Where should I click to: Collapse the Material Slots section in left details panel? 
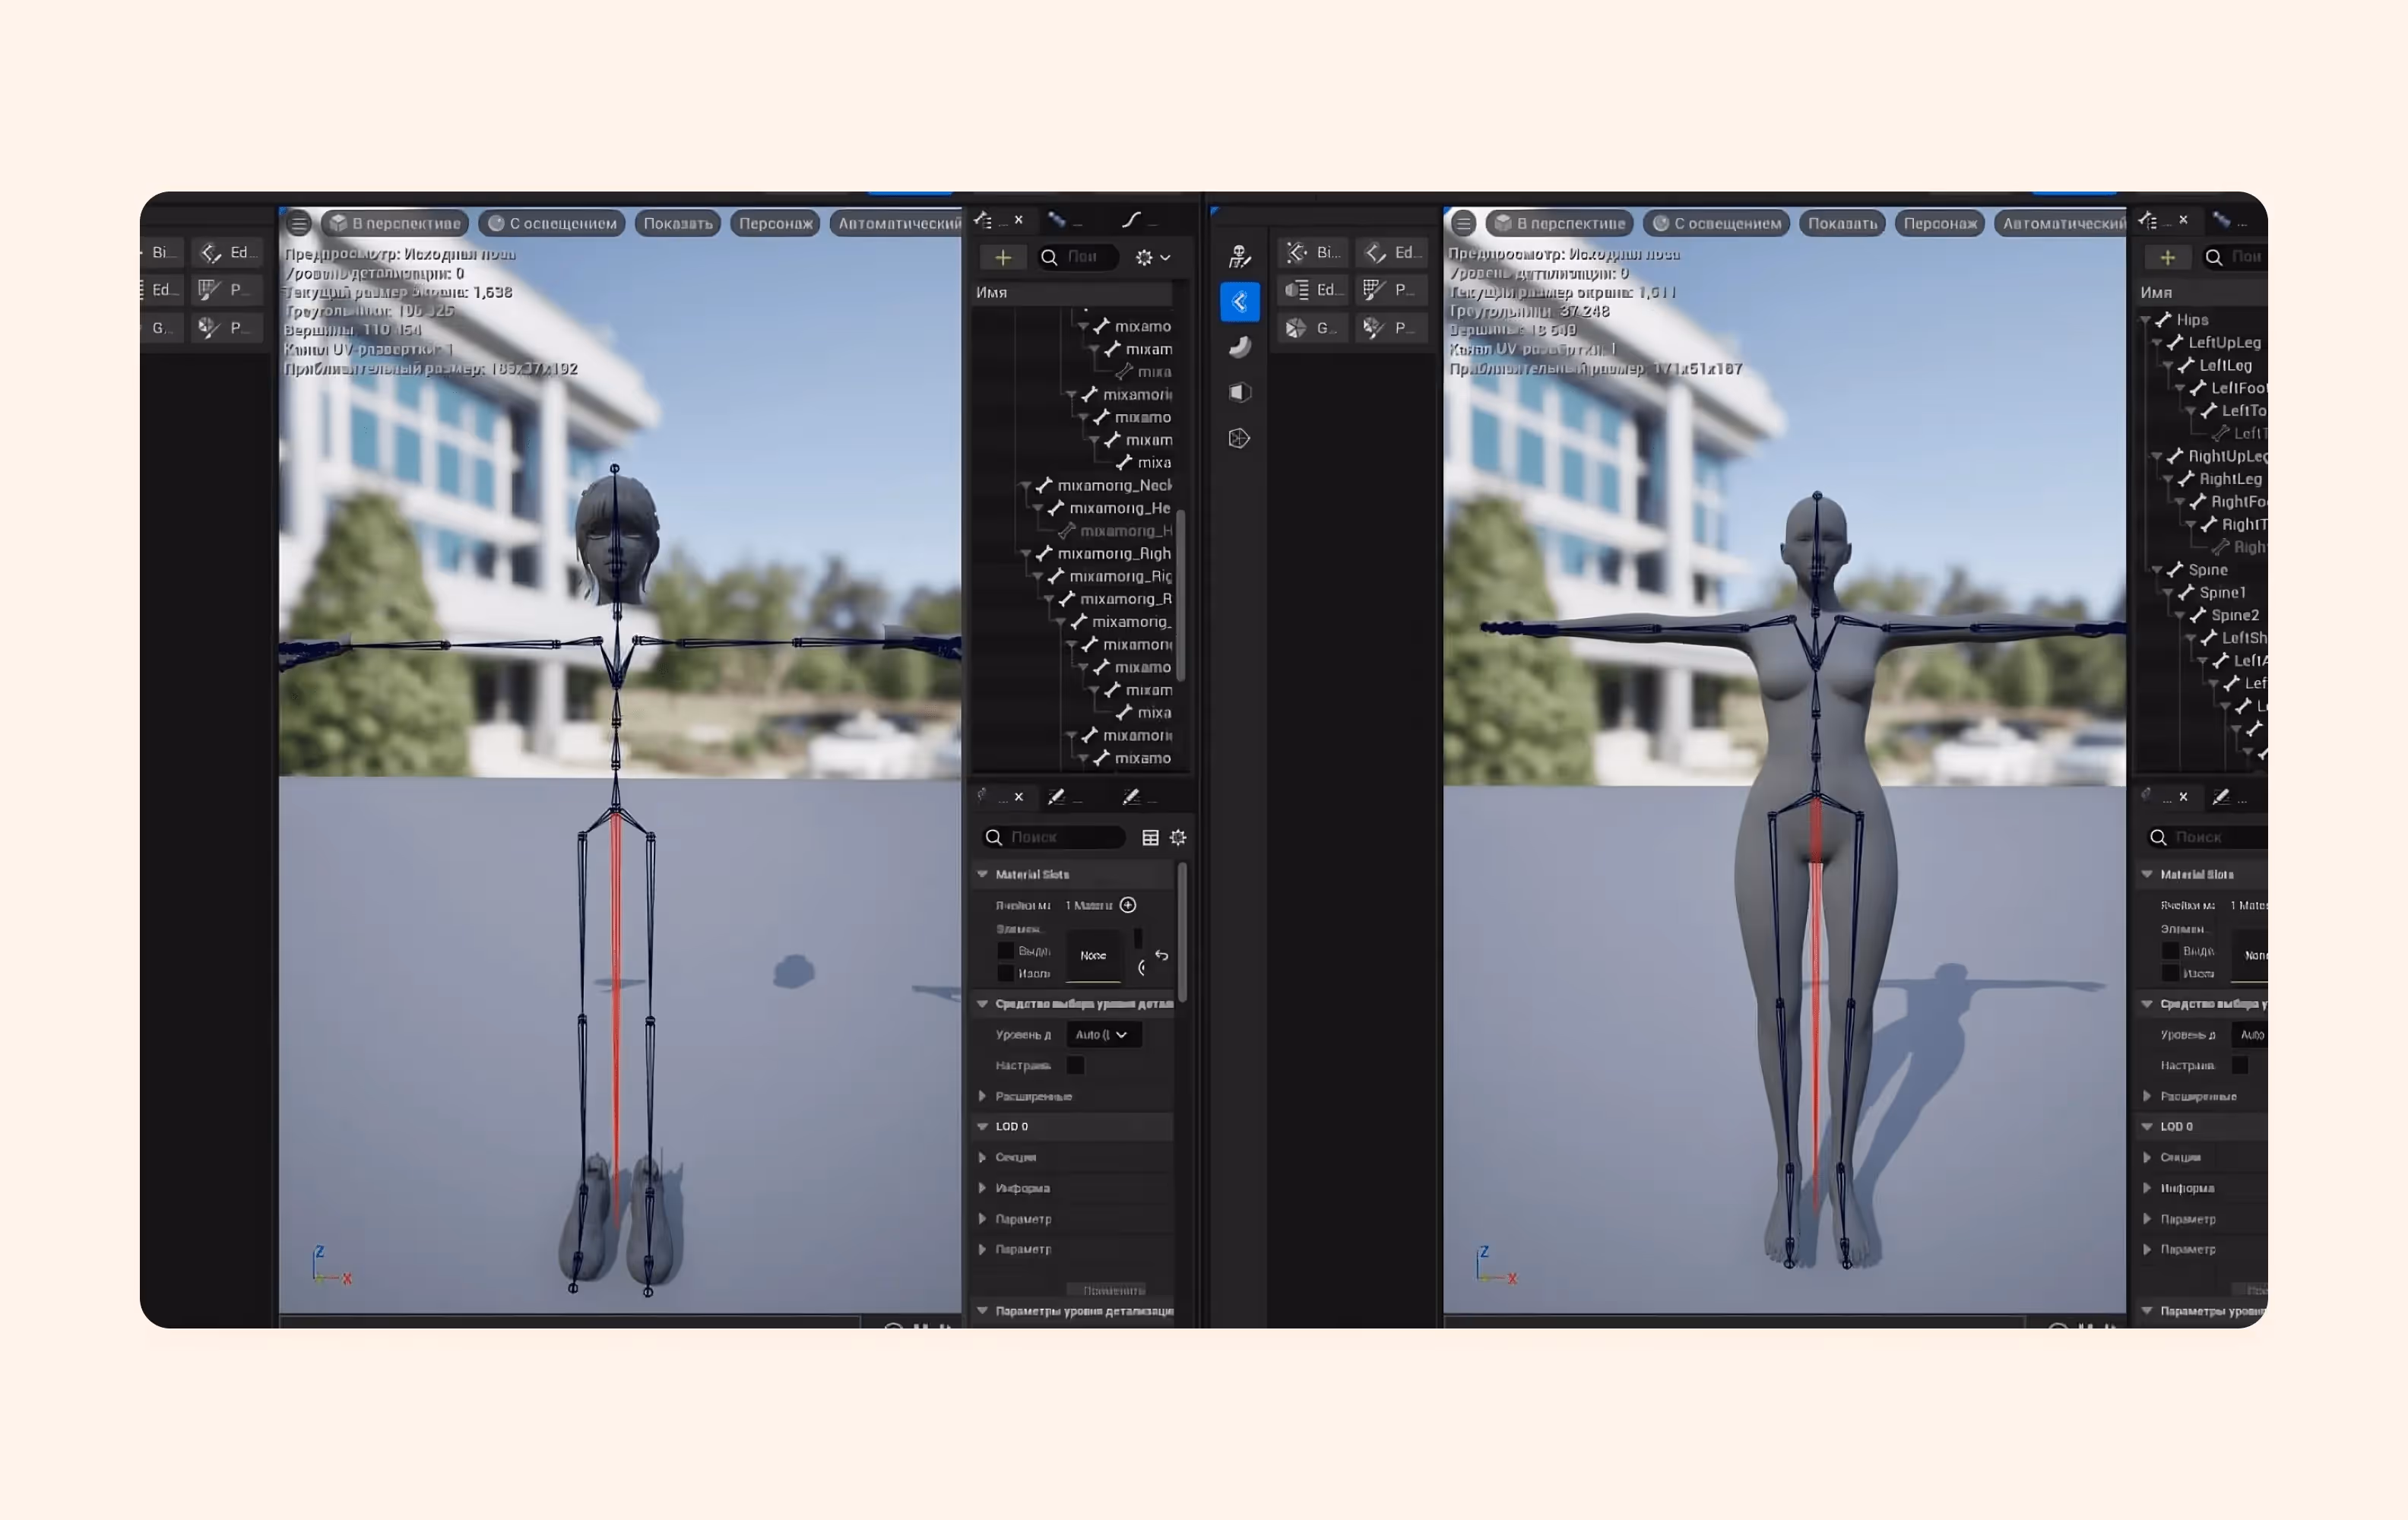click(x=983, y=874)
